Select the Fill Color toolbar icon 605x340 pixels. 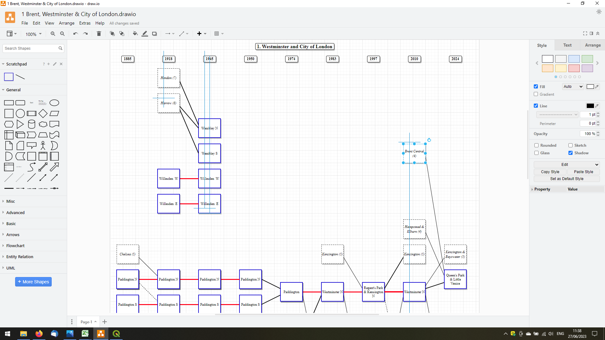tap(135, 33)
